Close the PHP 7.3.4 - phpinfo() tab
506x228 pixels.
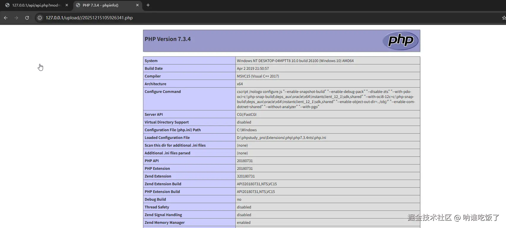(137, 5)
